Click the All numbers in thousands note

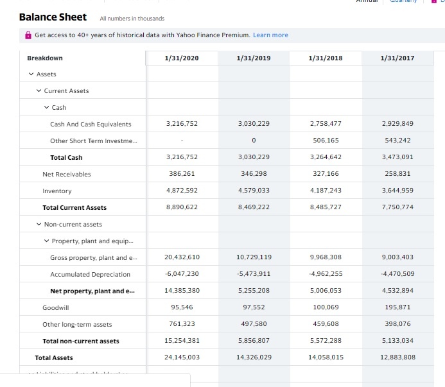pyautogui.click(x=132, y=19)
